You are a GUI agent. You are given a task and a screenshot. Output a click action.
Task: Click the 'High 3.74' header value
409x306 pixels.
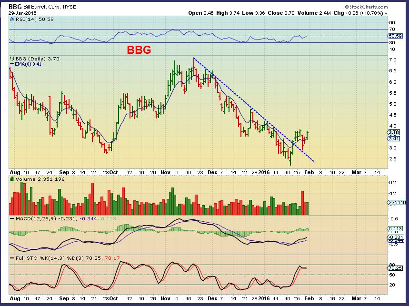click(228, 13)
